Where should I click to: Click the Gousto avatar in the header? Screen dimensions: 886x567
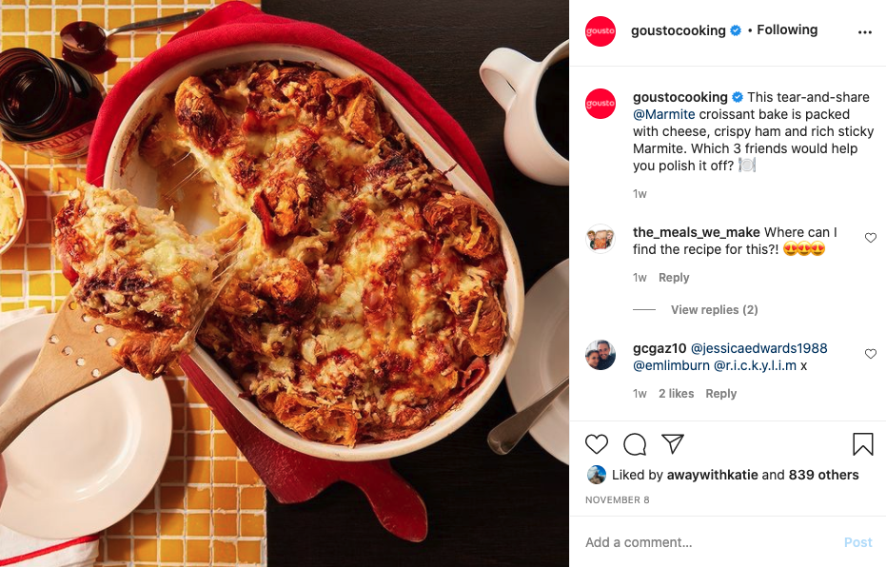point(601,31)
